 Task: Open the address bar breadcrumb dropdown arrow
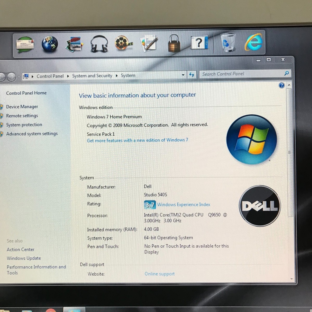pyautogui.click(x=184, y=75)
